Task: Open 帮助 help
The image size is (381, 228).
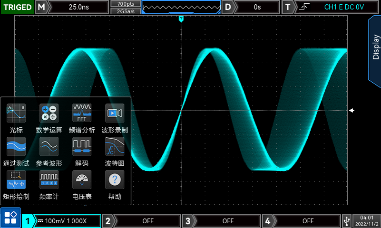Action: point(115,184)
